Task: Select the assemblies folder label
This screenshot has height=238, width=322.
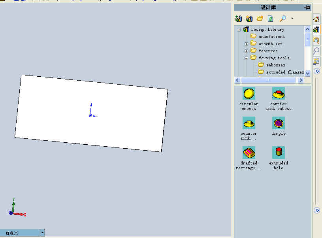Action: [271, 43]
